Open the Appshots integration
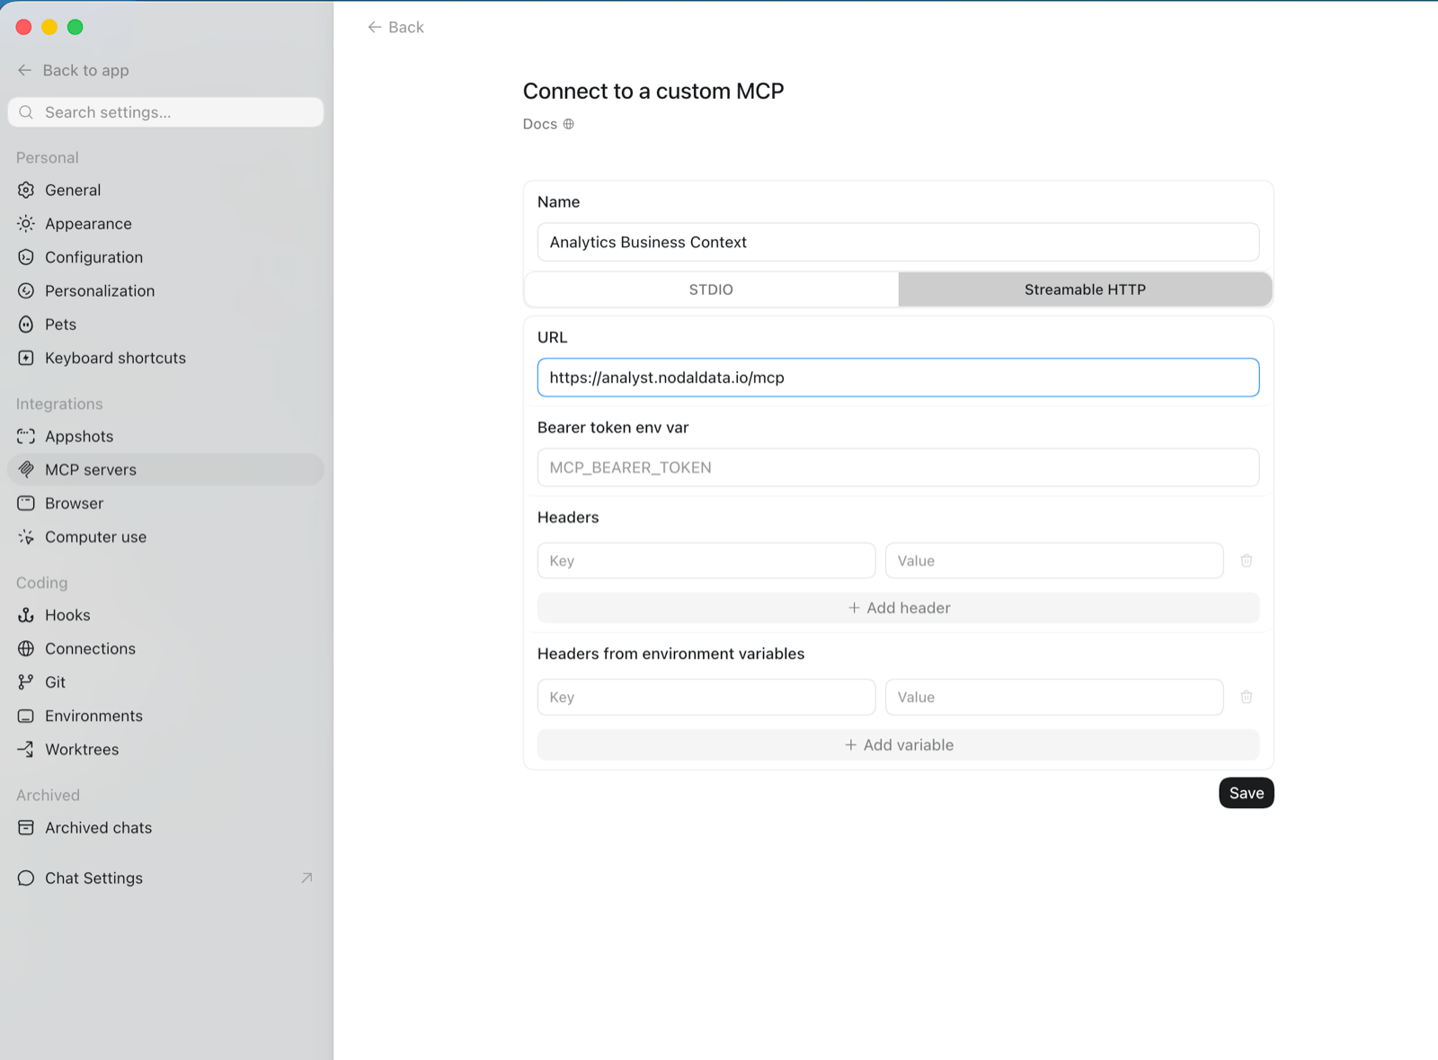This screenshot has width=1438, height=1060. (165, 436)
